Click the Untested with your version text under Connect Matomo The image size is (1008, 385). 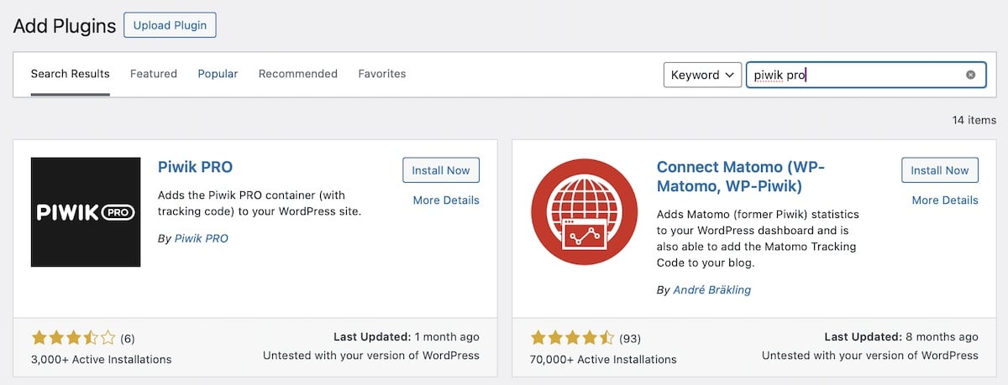tap(870, 355)
